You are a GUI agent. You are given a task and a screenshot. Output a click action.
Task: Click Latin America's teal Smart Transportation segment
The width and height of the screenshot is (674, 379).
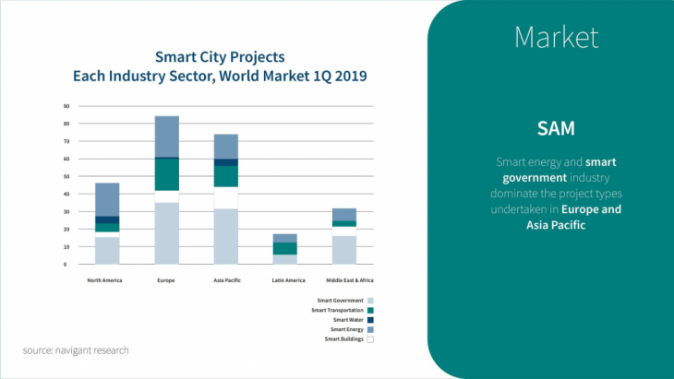point(285,248)
